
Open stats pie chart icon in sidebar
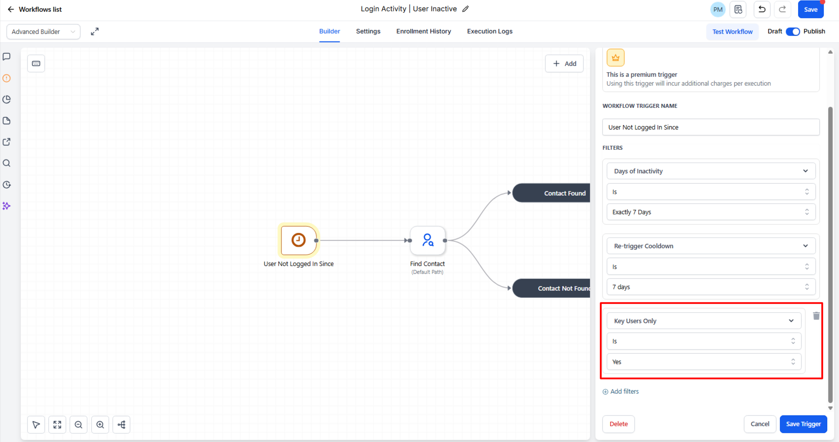coord(6,100)
